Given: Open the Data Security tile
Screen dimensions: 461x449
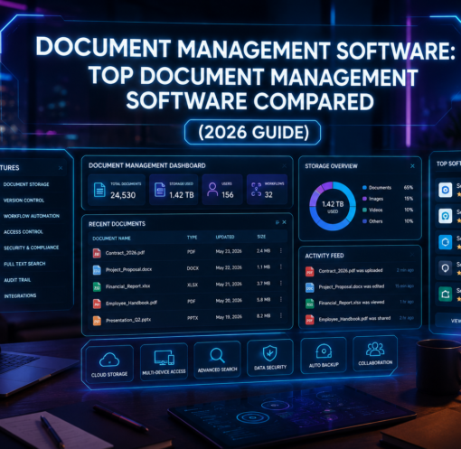Looking at the screenshot, I should point(270,358).
